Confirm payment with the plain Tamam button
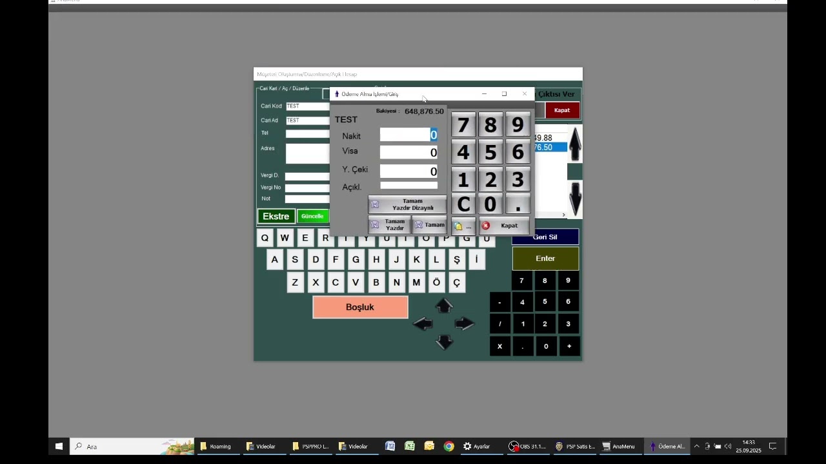The width and height of the screenshot is (826, 464). pyautogui.click(x=429, y=225)
